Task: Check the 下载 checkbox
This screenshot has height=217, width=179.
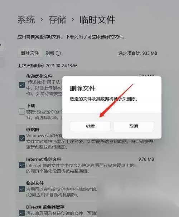Action: (22, 112)
